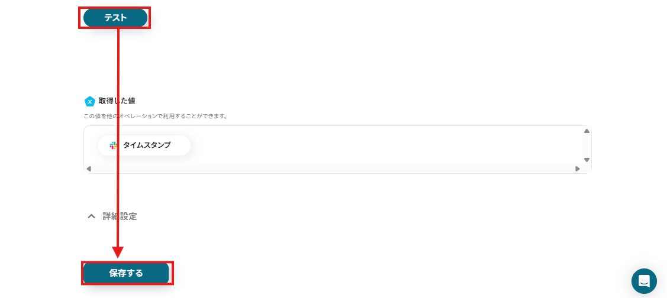Select the タイムスタンプ value chip

pyautogui.click(x=144, y=145)
